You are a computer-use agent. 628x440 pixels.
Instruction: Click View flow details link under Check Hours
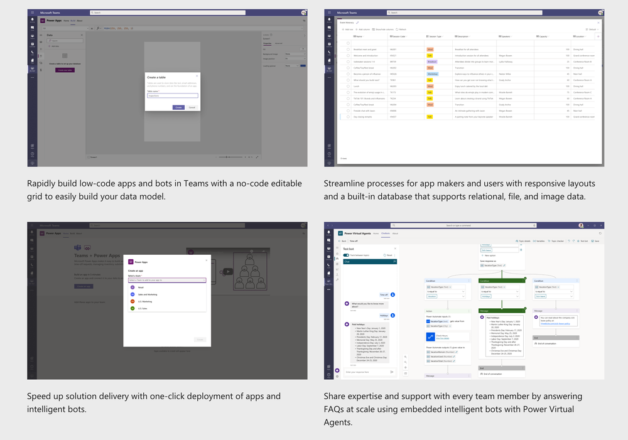(x=443, y=338)
